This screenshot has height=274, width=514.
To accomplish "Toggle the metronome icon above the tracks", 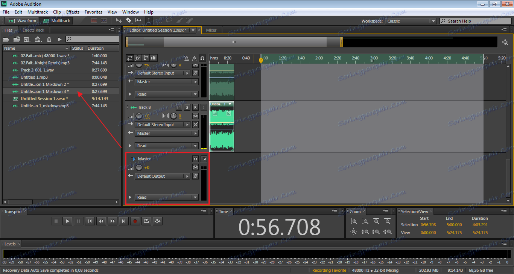I will point(187,58).
